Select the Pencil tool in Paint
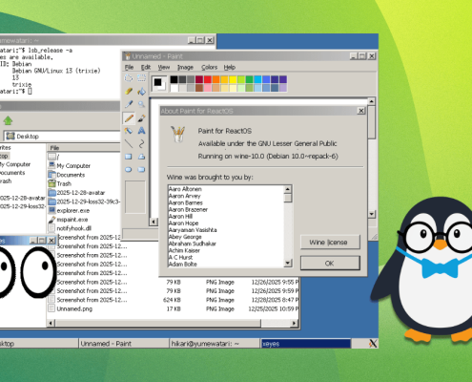This screenshot has width=472, height=382. [x=129, y=117]
